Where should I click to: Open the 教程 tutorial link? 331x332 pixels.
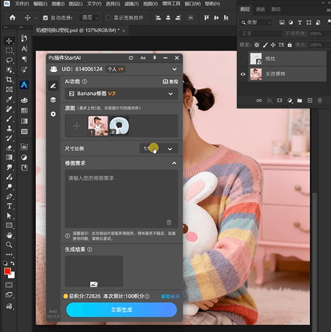click(170, 81)
